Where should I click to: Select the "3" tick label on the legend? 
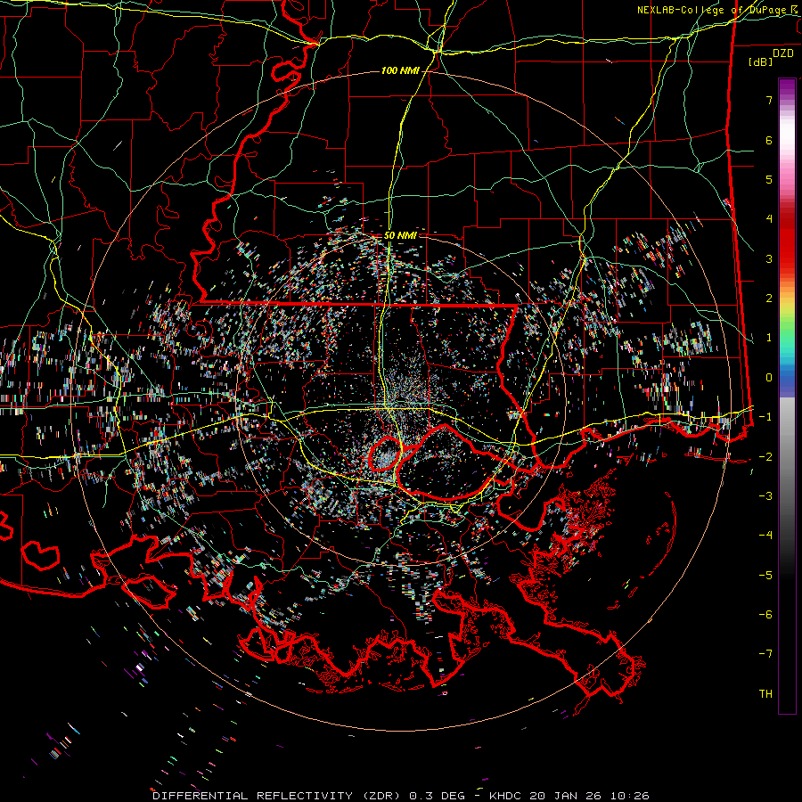[x=769, y=258]
